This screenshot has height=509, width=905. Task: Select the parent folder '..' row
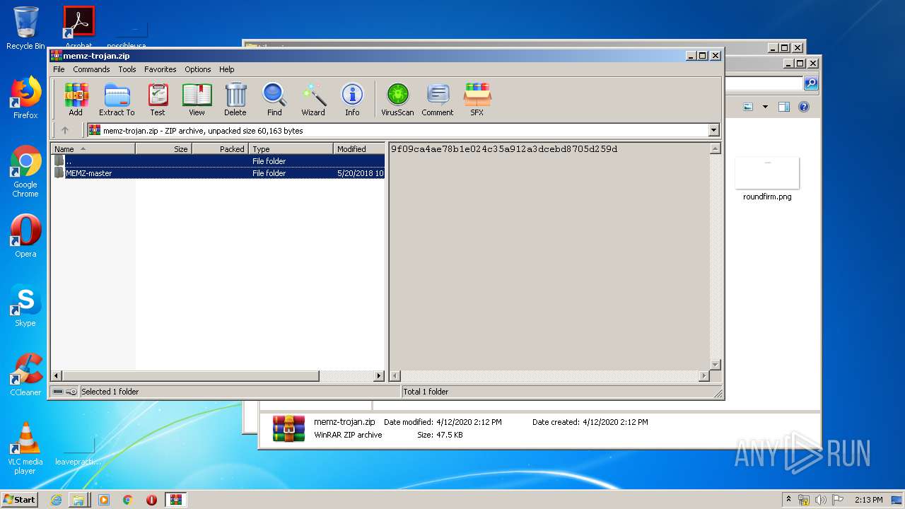218,160
